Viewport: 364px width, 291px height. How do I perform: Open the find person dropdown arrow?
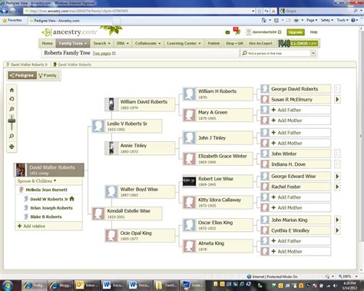click(313, 53)
